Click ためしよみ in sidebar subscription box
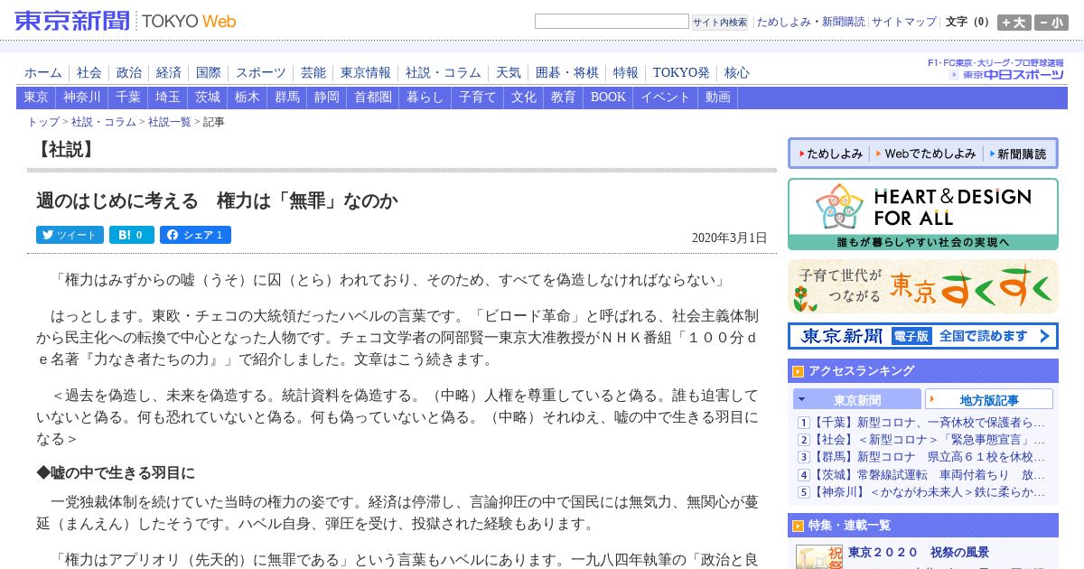 [830, 154]
